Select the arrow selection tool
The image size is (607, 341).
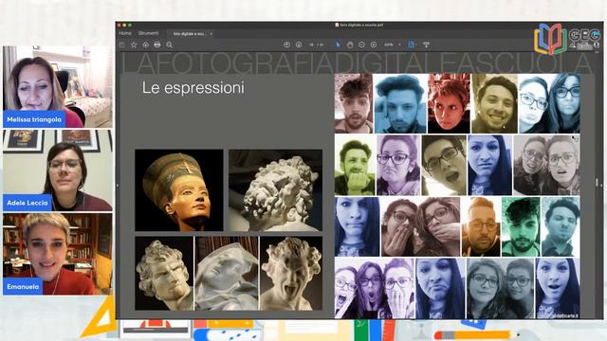[338, 45]
